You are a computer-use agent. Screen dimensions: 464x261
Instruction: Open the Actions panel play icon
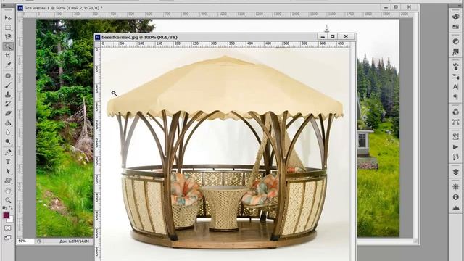point(456,147)
